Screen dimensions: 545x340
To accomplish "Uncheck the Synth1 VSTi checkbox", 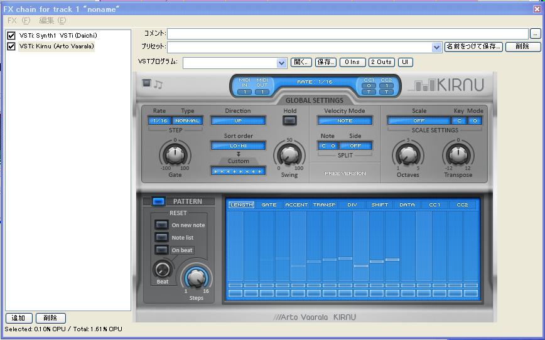I will (x=11, y=35).
